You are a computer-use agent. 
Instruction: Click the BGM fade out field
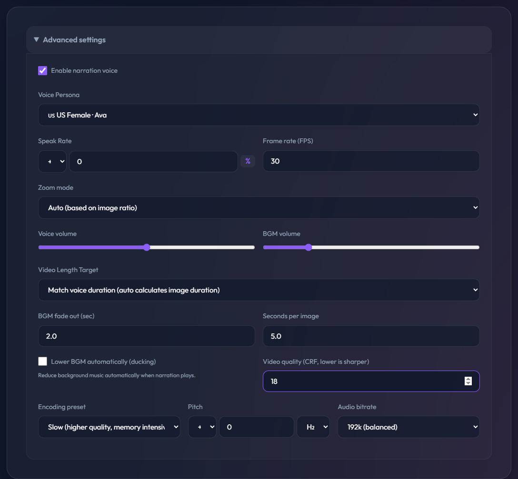point(146,336)
